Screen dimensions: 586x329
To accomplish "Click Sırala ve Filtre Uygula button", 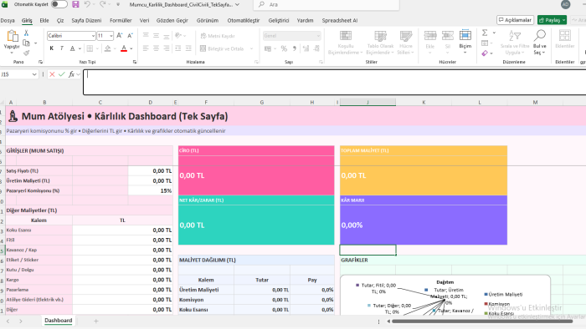I will pyautogui.click(x=515, y=42).
